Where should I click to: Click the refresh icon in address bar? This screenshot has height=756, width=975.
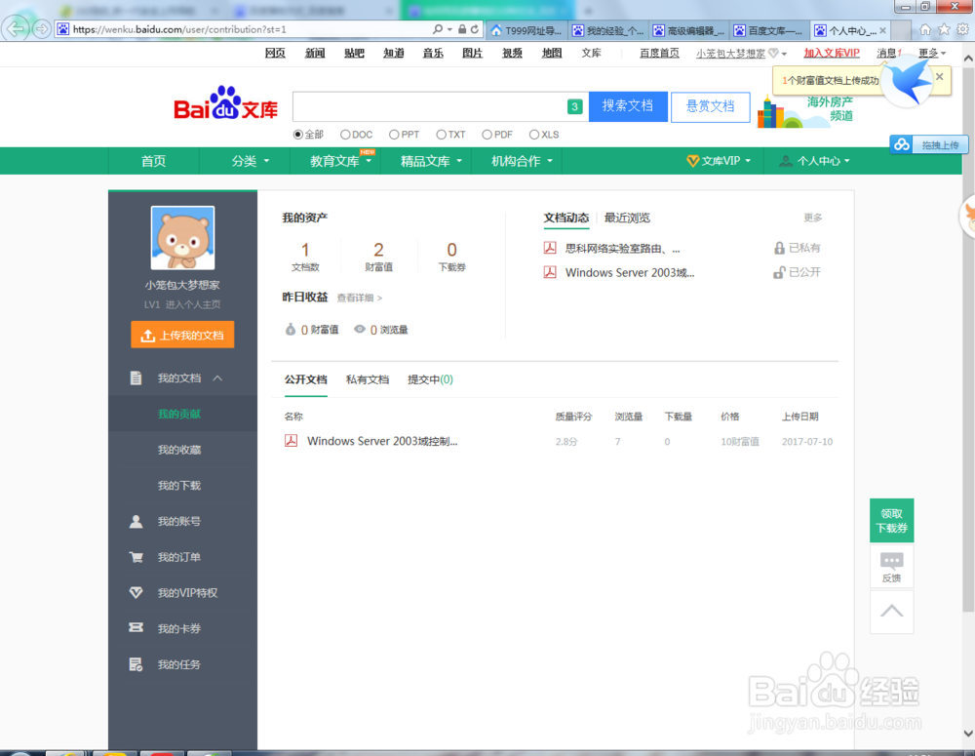(x=475, y=29)
